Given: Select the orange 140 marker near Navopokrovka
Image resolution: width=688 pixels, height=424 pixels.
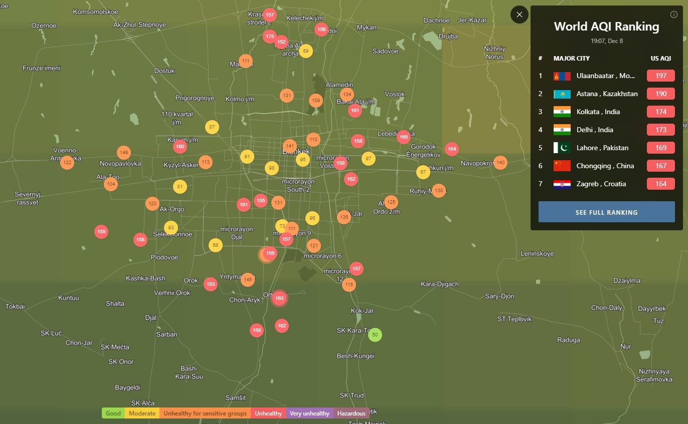Looking at the screenshot, I should 500,163.
